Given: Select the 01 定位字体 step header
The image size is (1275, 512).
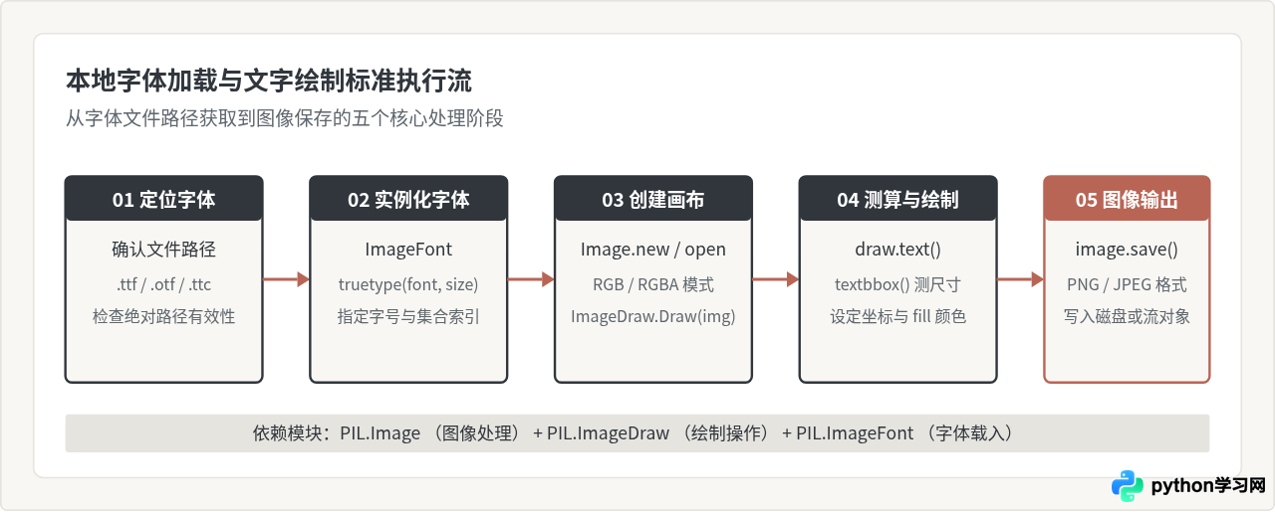Looking at the screenshot, I should pos(164,199).
